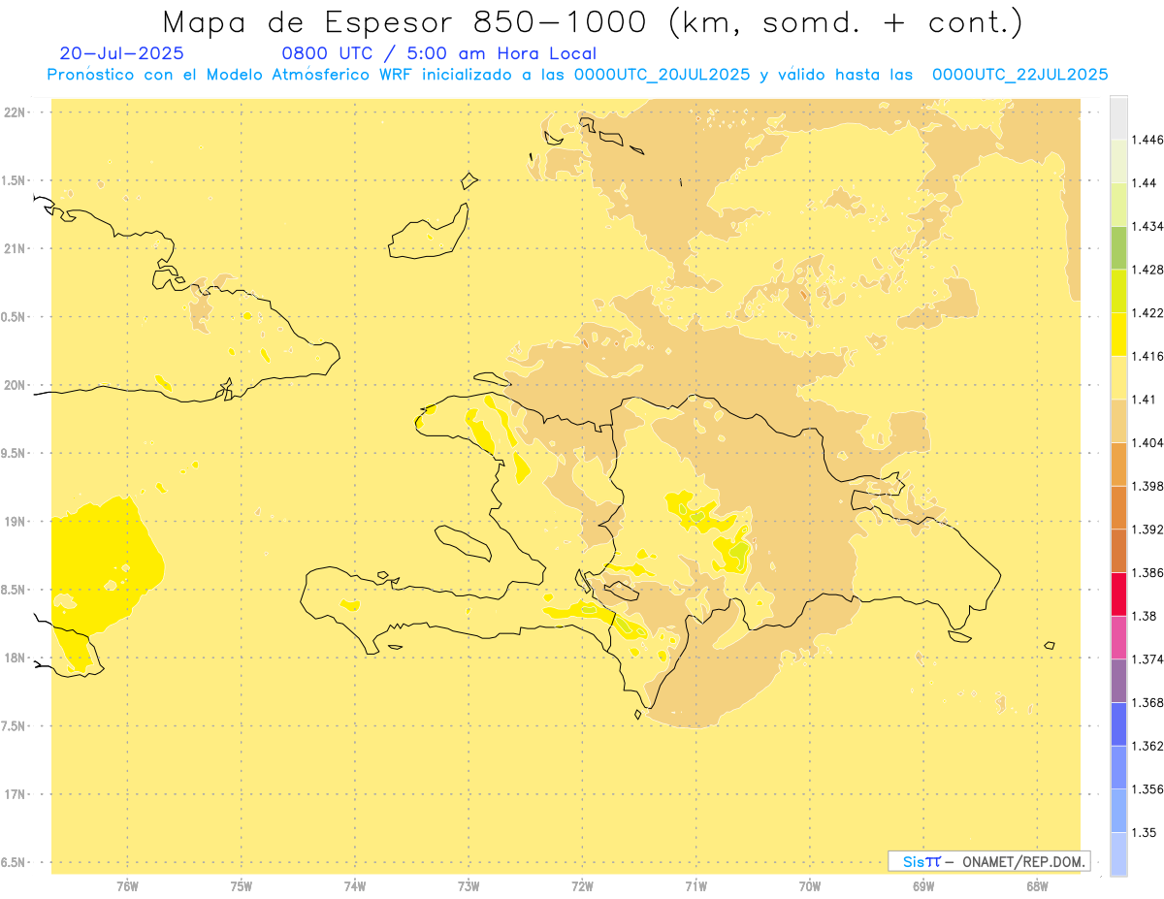Click the legend value '1.356'

tap(1148, 789)
